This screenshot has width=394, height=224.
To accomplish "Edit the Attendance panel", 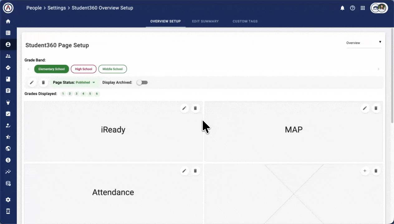I will point(184,171).
